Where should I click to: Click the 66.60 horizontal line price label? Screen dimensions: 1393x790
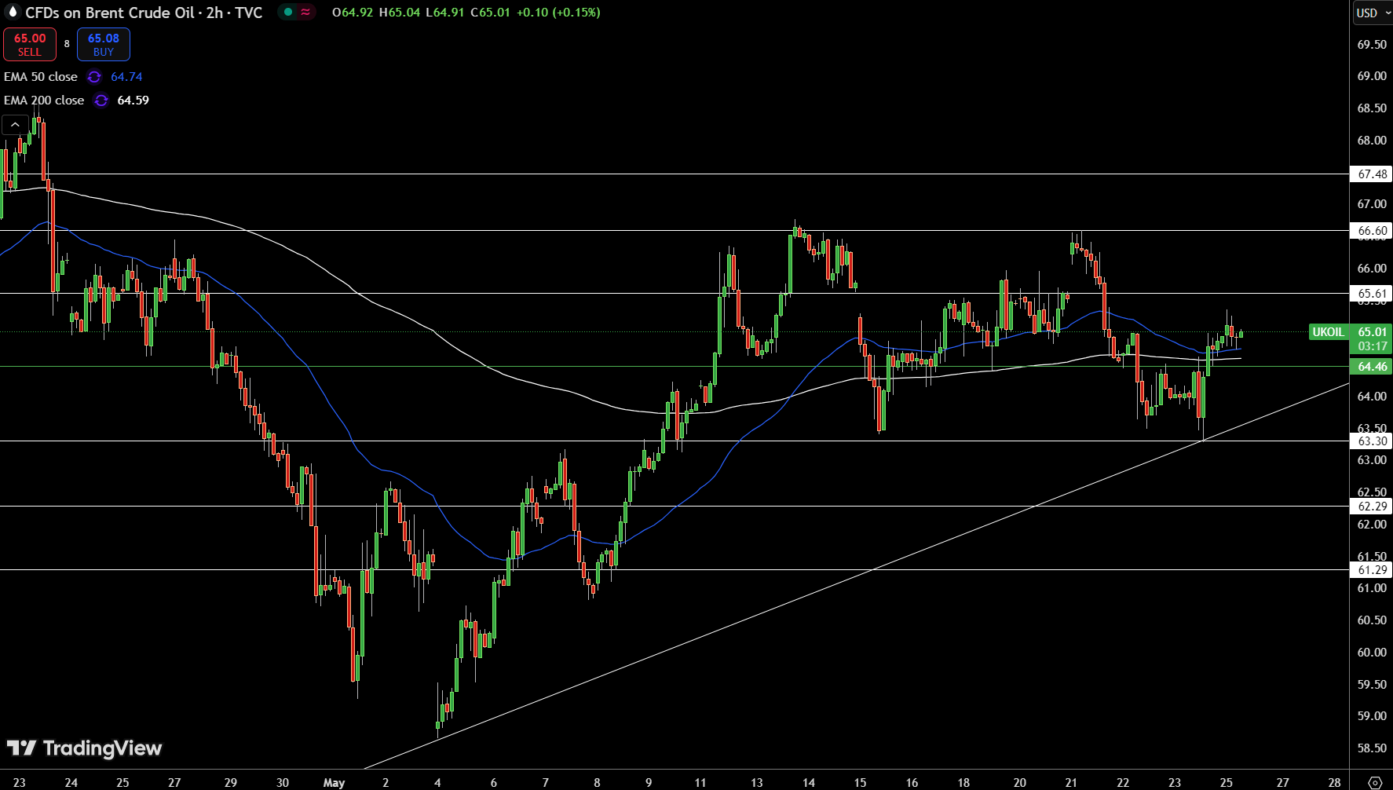[1372, 231]
